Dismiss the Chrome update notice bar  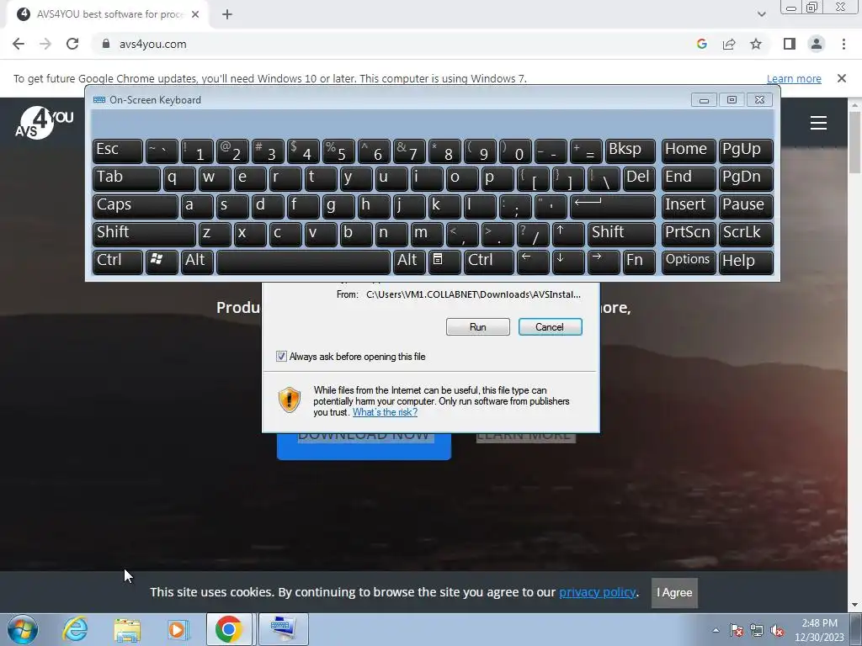(841, 78)
